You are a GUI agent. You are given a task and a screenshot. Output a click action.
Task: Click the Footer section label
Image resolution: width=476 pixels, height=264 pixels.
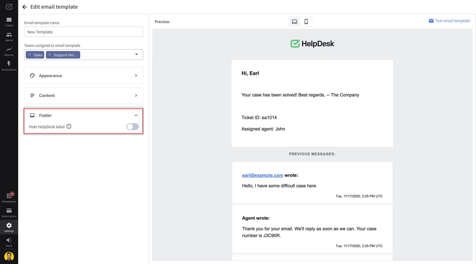(x=45, y=115)
